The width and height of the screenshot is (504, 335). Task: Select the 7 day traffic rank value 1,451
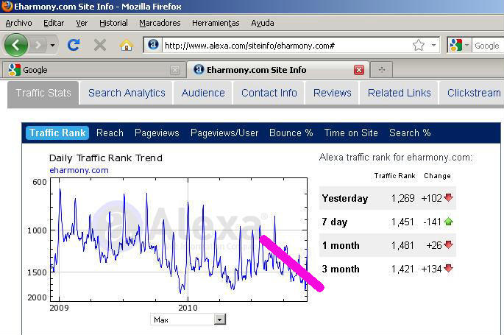coord(402,222)
